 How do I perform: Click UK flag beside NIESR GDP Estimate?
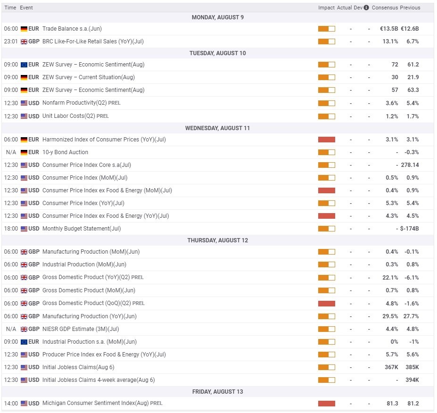pos(24,329)
